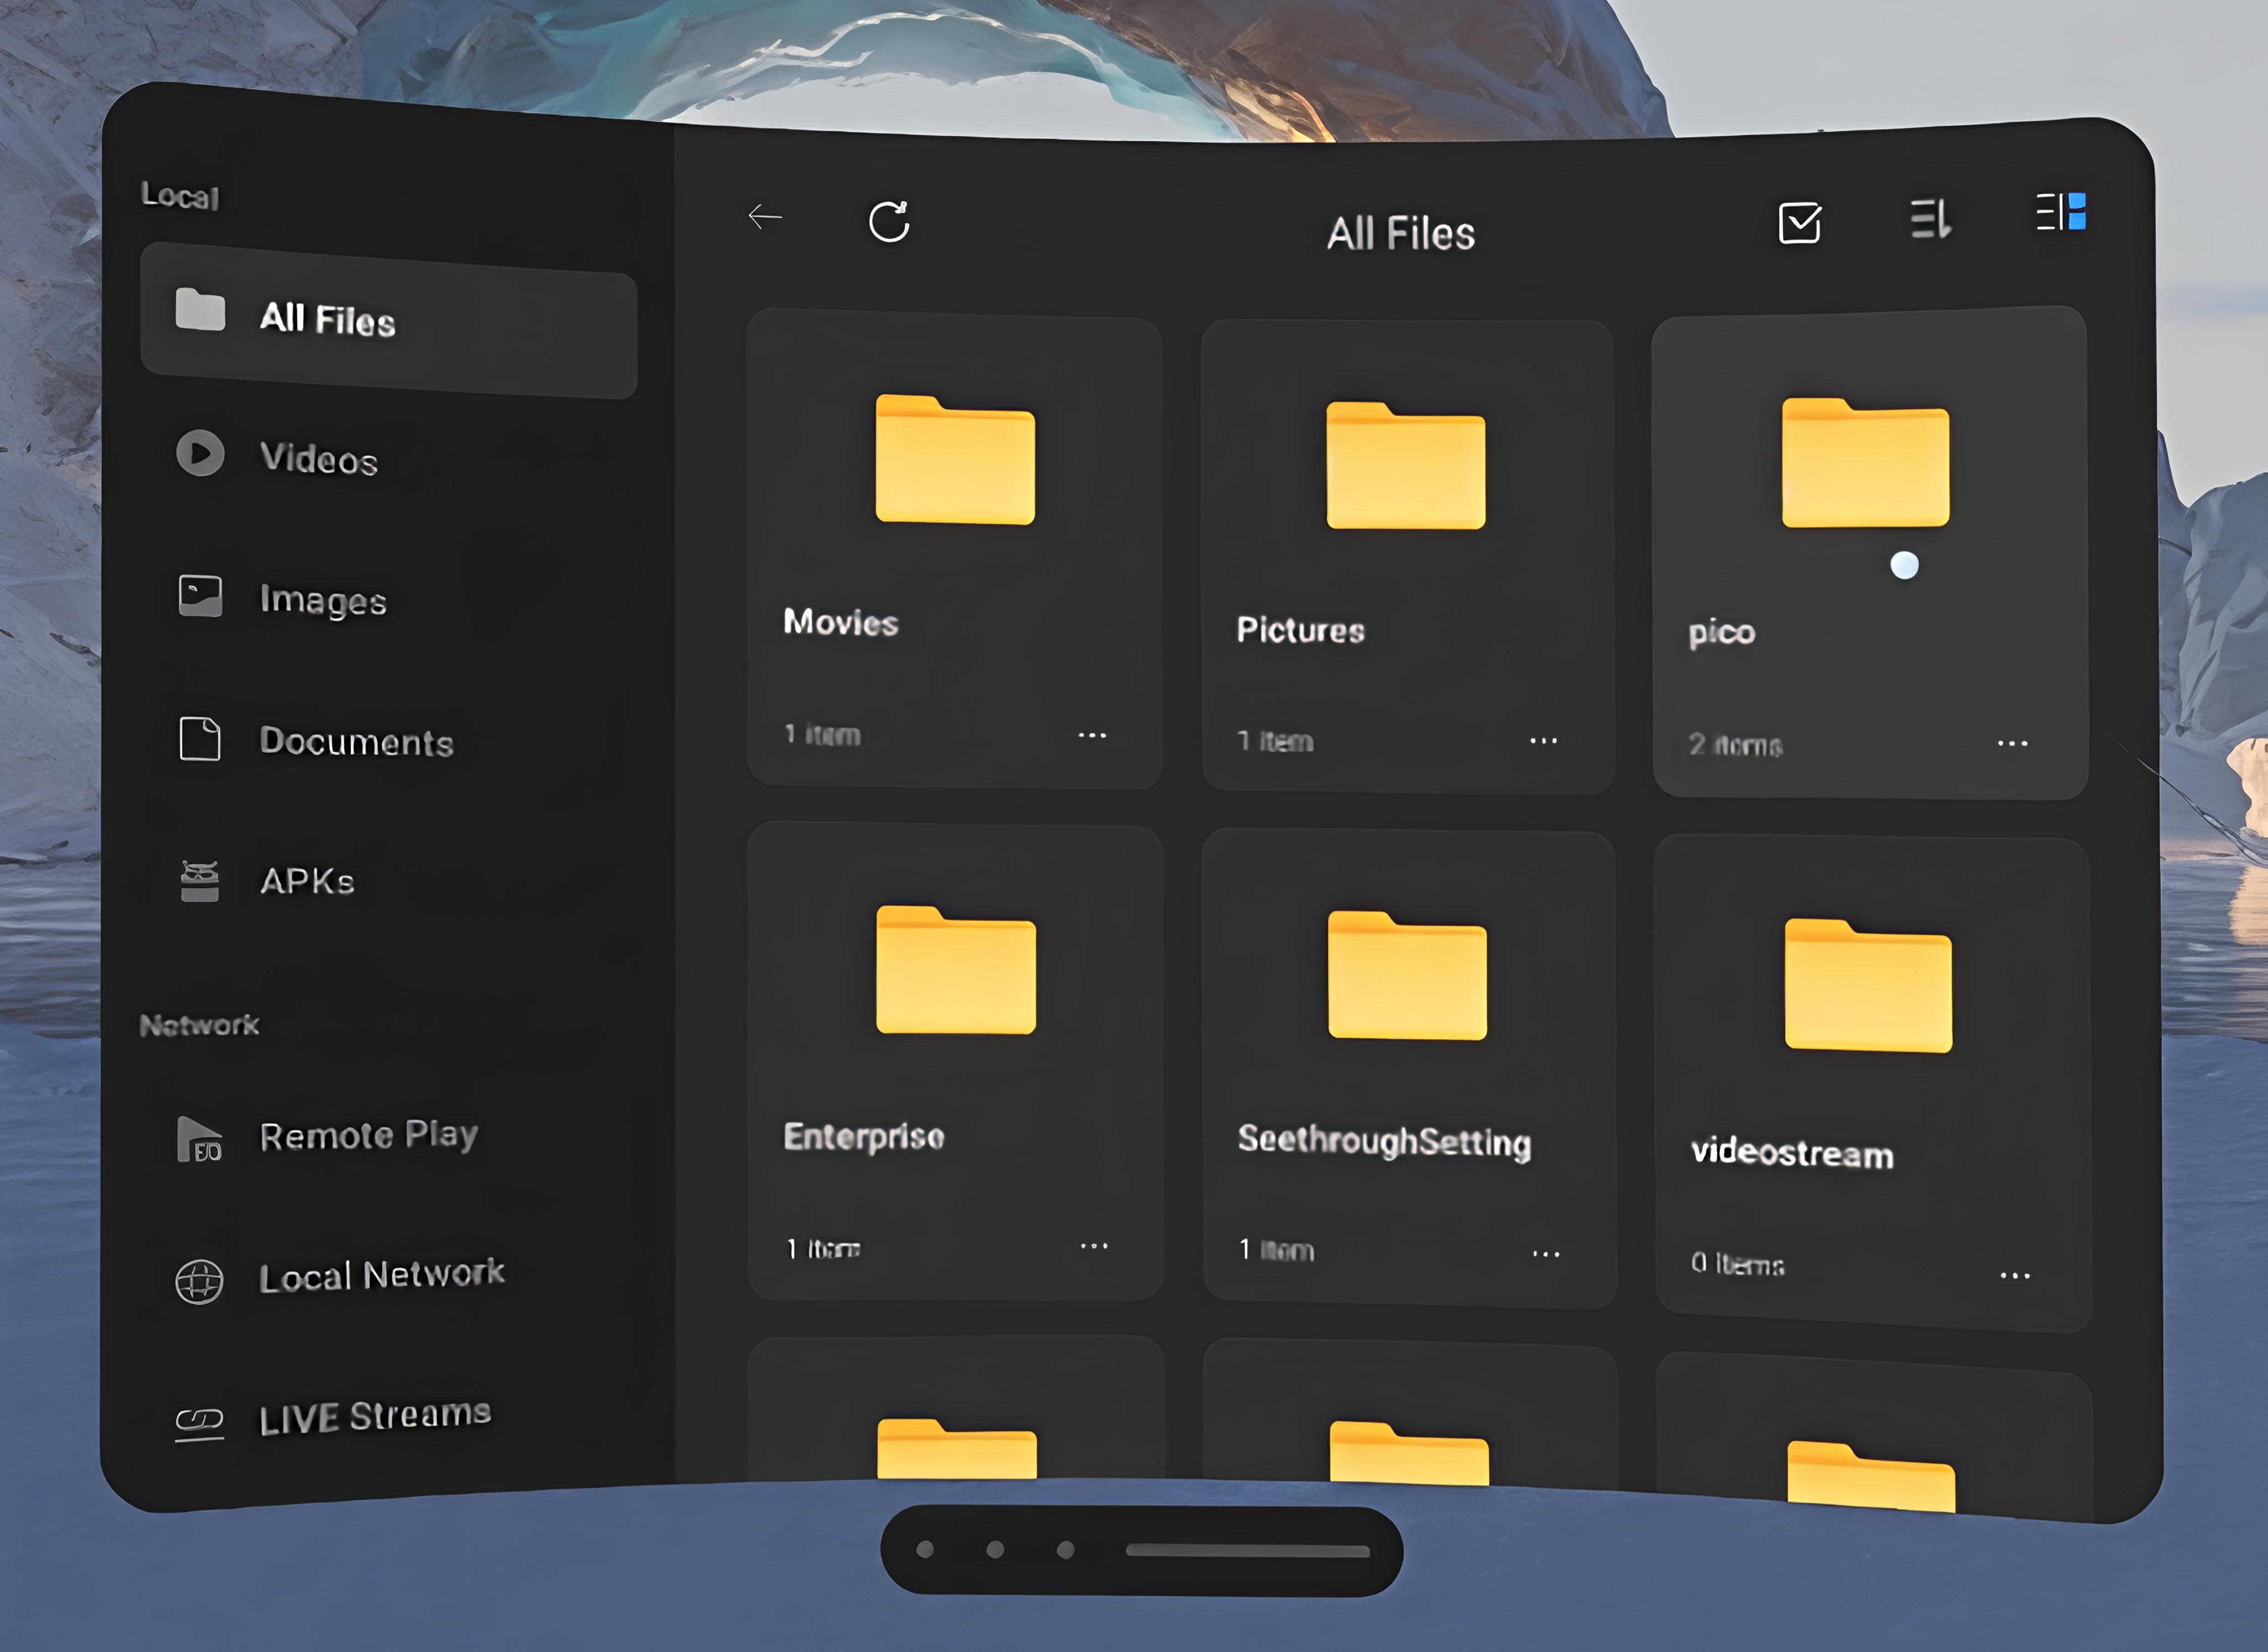Select All Files in the sidebar

pos(388,320)
